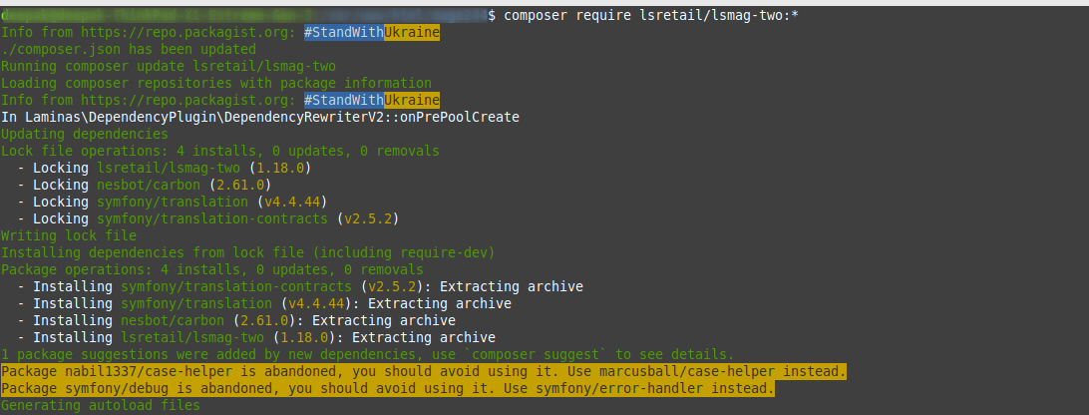Select the Updating dependencies line
The height and width of the screenshot is (415, 1089).
[85, 134]
